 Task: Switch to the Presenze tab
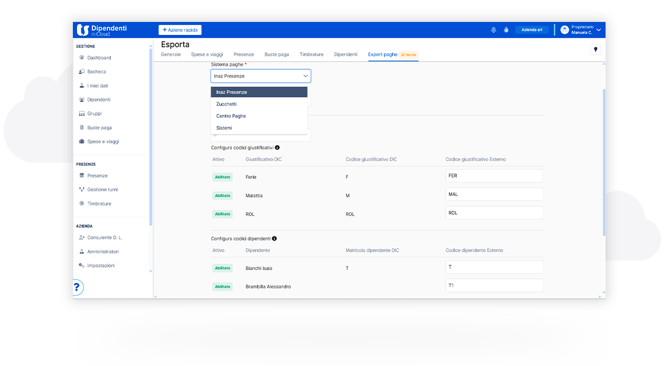point(244,54)
